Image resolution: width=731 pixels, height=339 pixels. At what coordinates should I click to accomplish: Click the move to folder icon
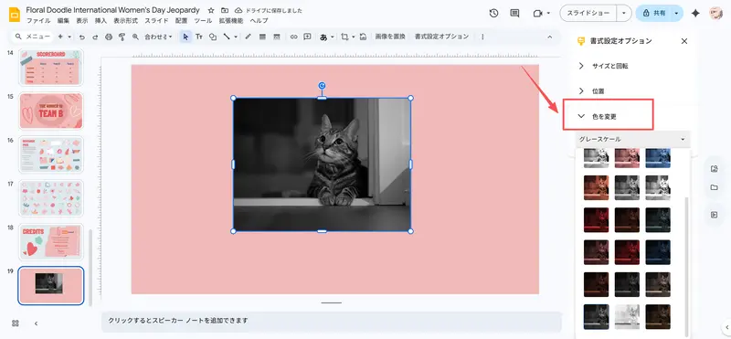(225, 10)
